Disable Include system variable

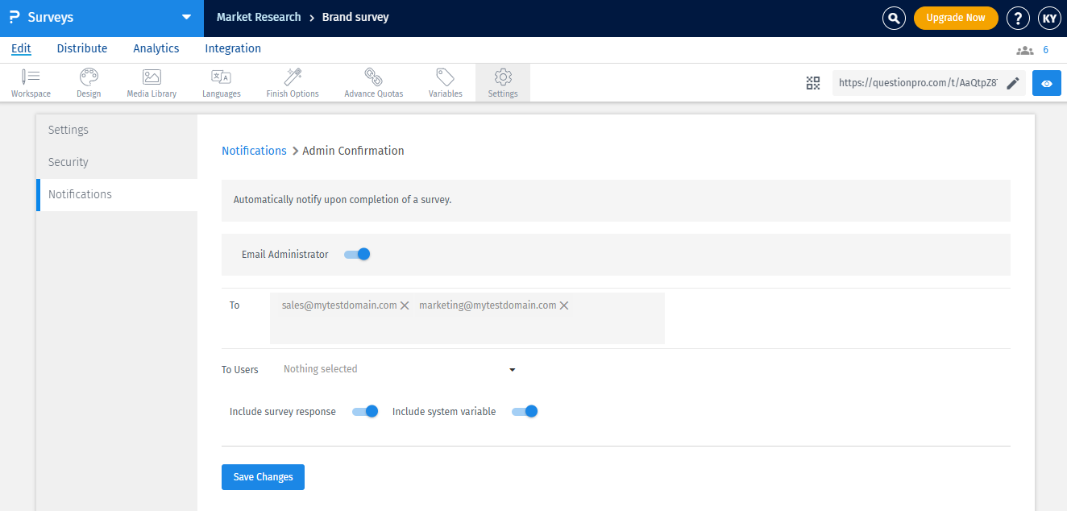pyautogui.click(x=525, y=411)
